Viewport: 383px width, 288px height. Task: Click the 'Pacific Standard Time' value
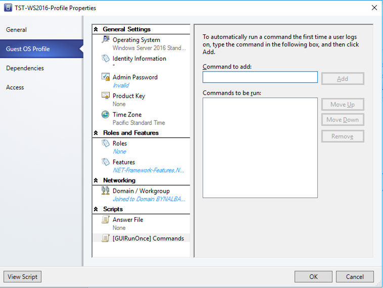coord(139,123)
